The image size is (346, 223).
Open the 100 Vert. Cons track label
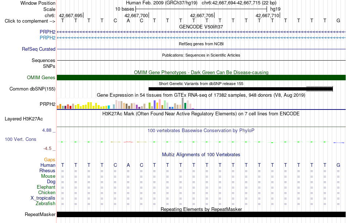coord(20,139)
